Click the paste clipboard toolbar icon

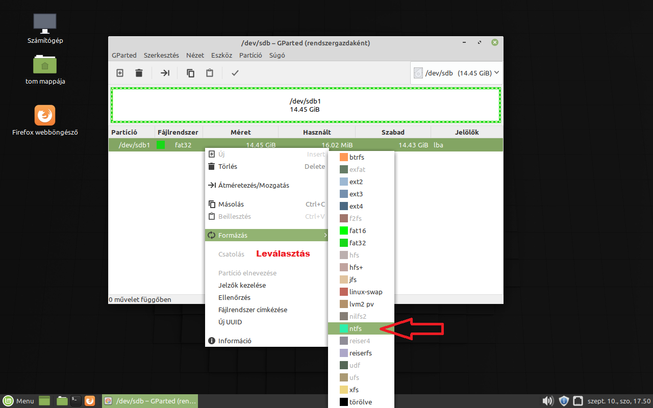click(210, 73)
